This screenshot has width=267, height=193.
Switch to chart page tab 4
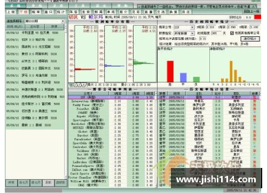84,85
